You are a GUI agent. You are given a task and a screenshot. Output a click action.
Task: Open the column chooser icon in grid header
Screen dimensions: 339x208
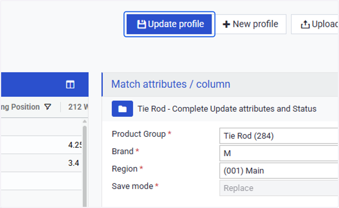pyautogui.click(x=70, y=84)
